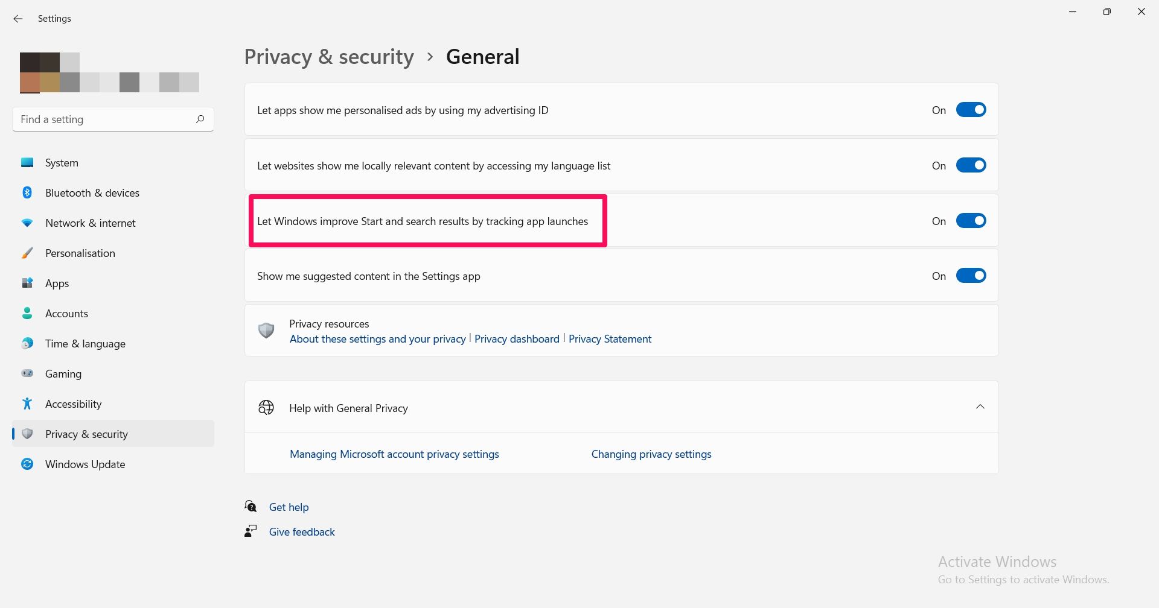Switch off suggested content in Settings toggle

click(x=971, y=276)
